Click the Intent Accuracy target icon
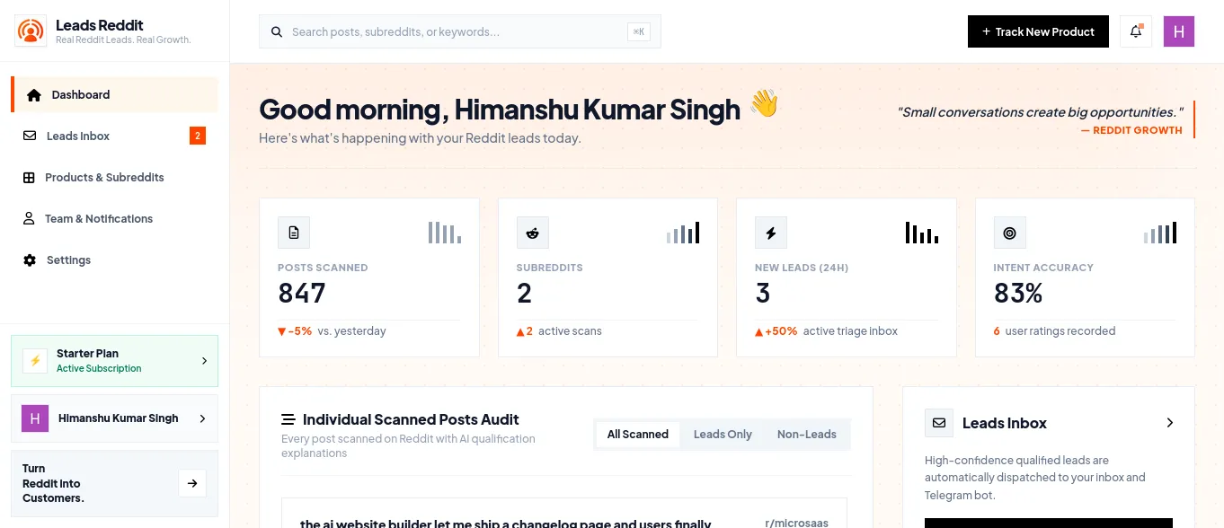The height and width of the screenshot is (528, 1224). tap(1010, 233)
